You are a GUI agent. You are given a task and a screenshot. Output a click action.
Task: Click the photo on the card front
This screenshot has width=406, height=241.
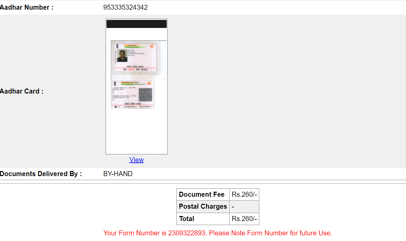(x=122, y=56)
